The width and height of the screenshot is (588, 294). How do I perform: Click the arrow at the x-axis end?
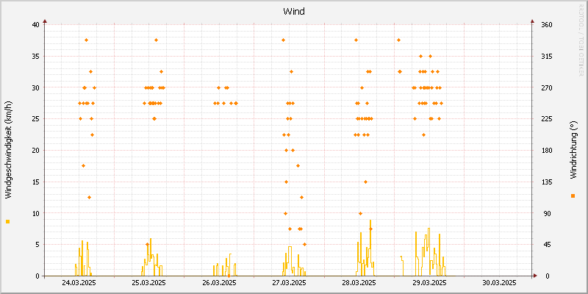[536, 276]
